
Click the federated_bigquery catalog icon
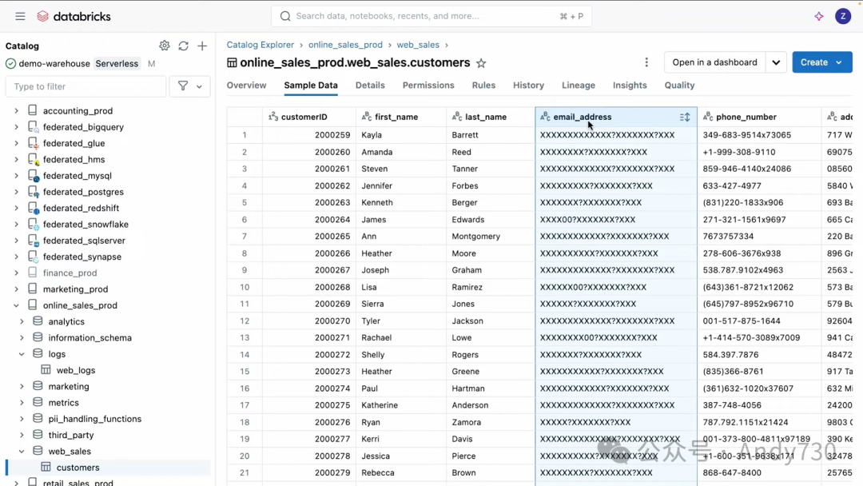pyautogui.click(x=33, y=127)
